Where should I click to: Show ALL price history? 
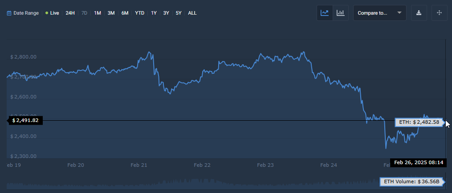click(192, 13)
